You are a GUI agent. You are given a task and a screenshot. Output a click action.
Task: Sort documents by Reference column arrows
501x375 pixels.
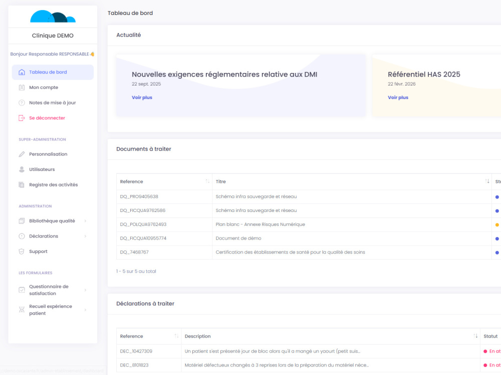(207, 181)
